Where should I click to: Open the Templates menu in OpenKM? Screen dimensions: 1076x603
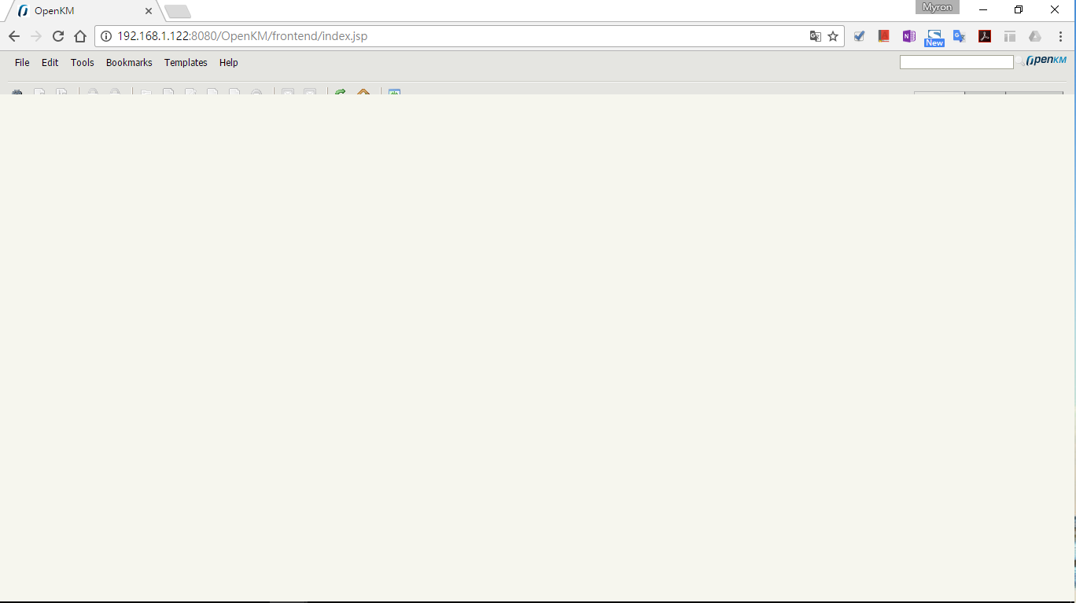185,62
